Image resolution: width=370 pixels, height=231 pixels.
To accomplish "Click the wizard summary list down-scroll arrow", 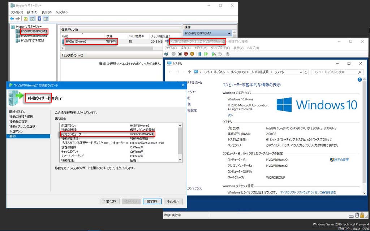I will (x=180, y=160).
